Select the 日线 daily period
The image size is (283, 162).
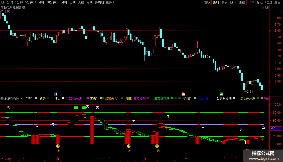pos(73,2)
